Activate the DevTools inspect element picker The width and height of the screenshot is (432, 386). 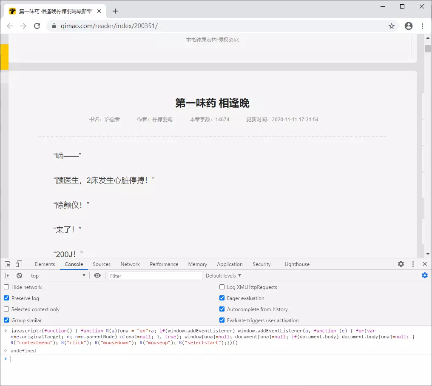pyautogui.click(x=7, y=264)
